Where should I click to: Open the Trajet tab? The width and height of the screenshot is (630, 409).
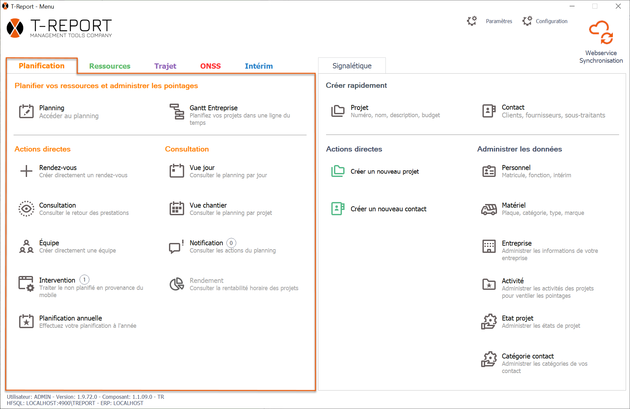coord(165,66)
